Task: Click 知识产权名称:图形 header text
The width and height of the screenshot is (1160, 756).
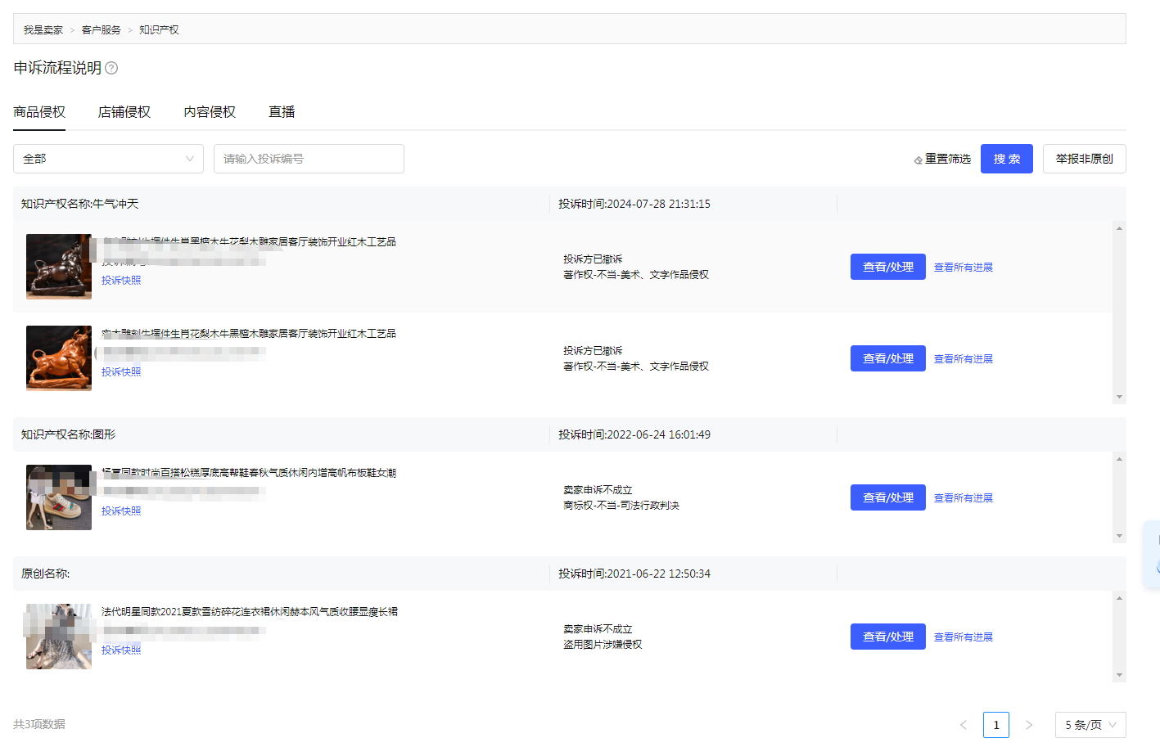Action: (69, 434)
